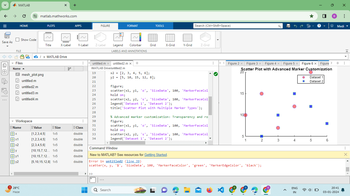Insert a Y-Label on the plot
Viewport: 350px width, 196px height.
[83, 40]
